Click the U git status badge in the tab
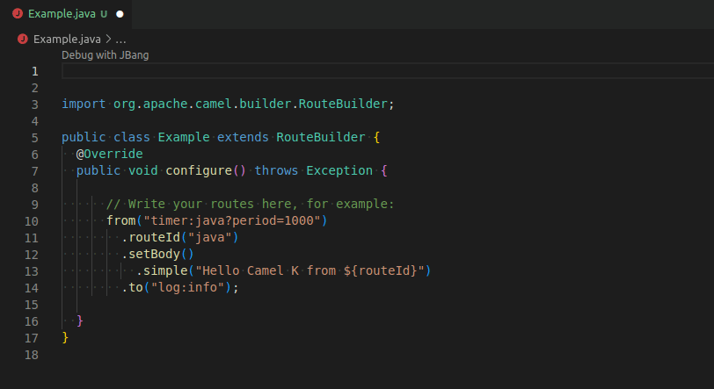 pyautogui.click(x=104, y=14)
